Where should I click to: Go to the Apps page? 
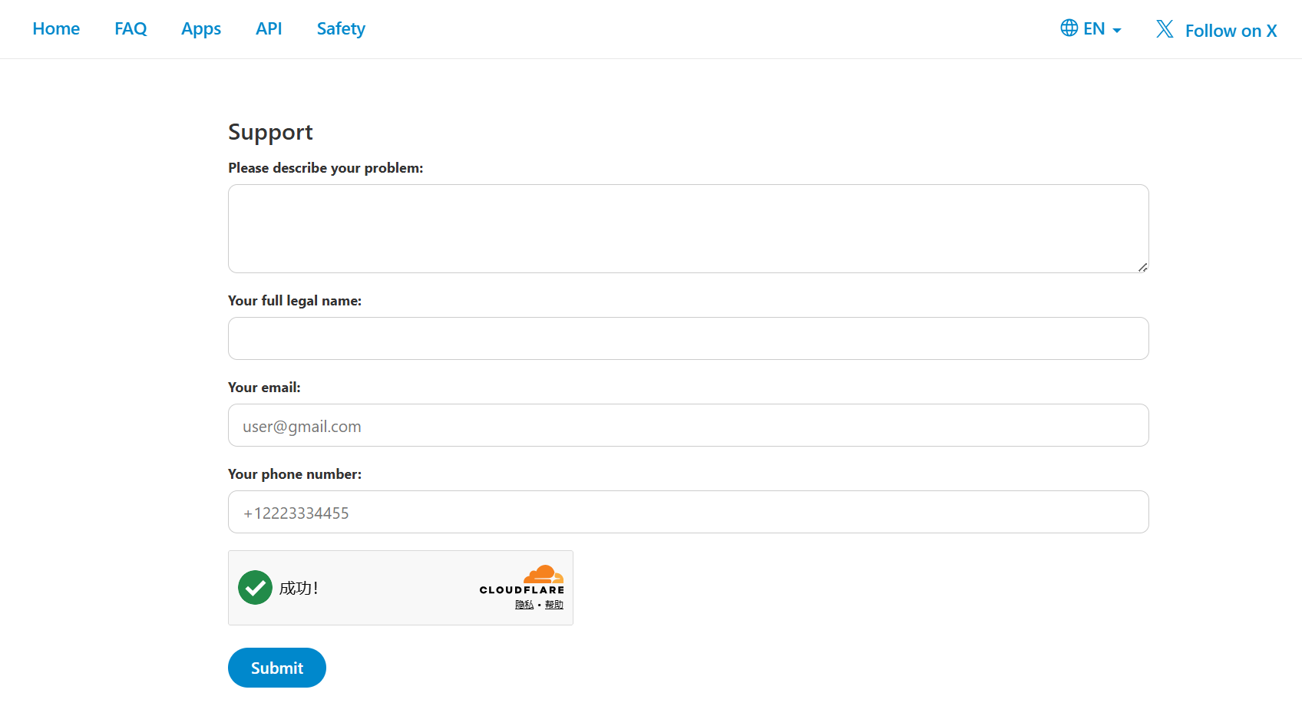[x=201, y=29]
